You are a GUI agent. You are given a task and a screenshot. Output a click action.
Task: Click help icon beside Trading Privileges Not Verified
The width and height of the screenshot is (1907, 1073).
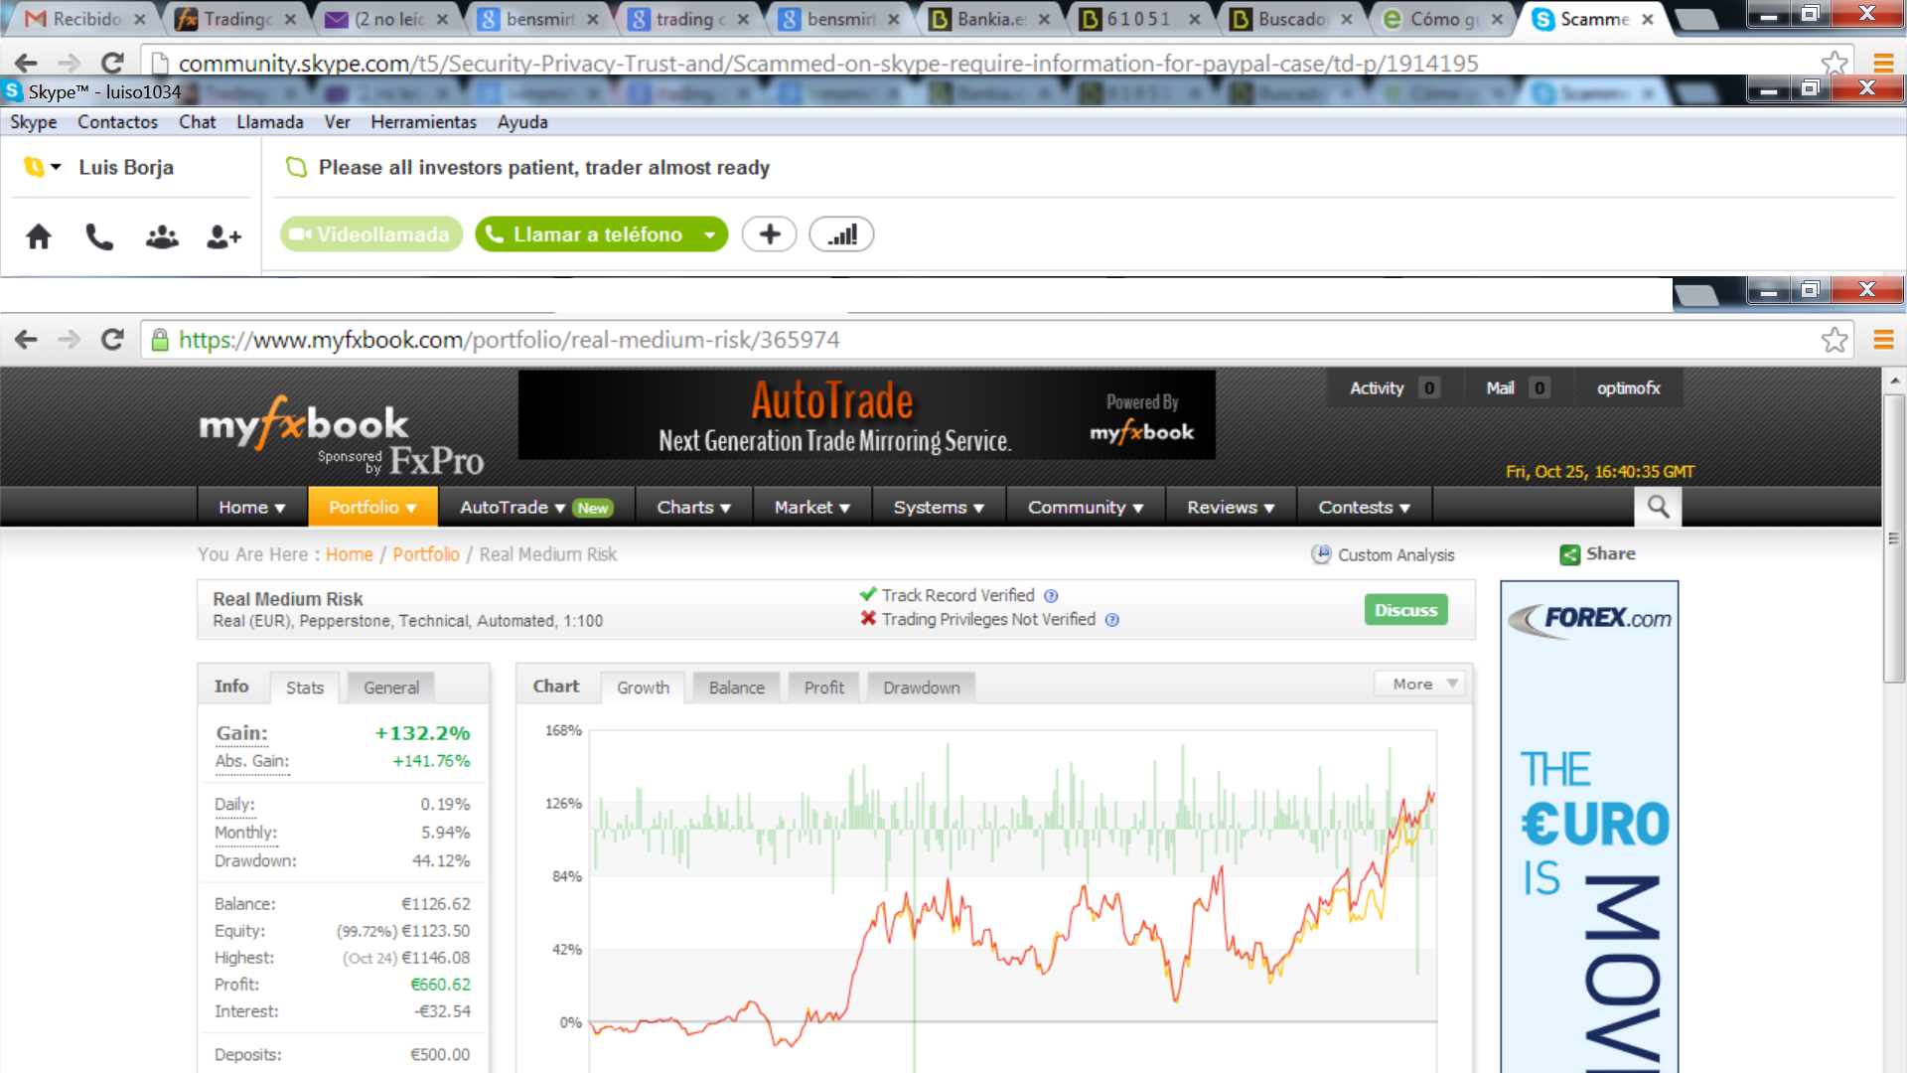coord(1112,620)
